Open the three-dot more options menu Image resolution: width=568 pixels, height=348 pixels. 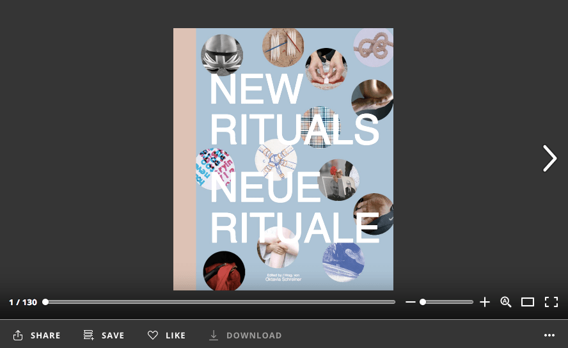549,335
